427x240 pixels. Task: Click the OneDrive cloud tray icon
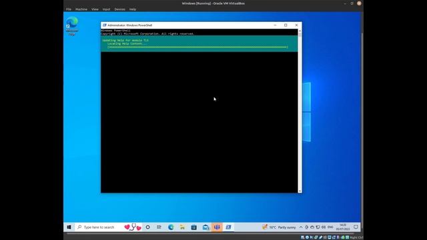click(312, 227)
